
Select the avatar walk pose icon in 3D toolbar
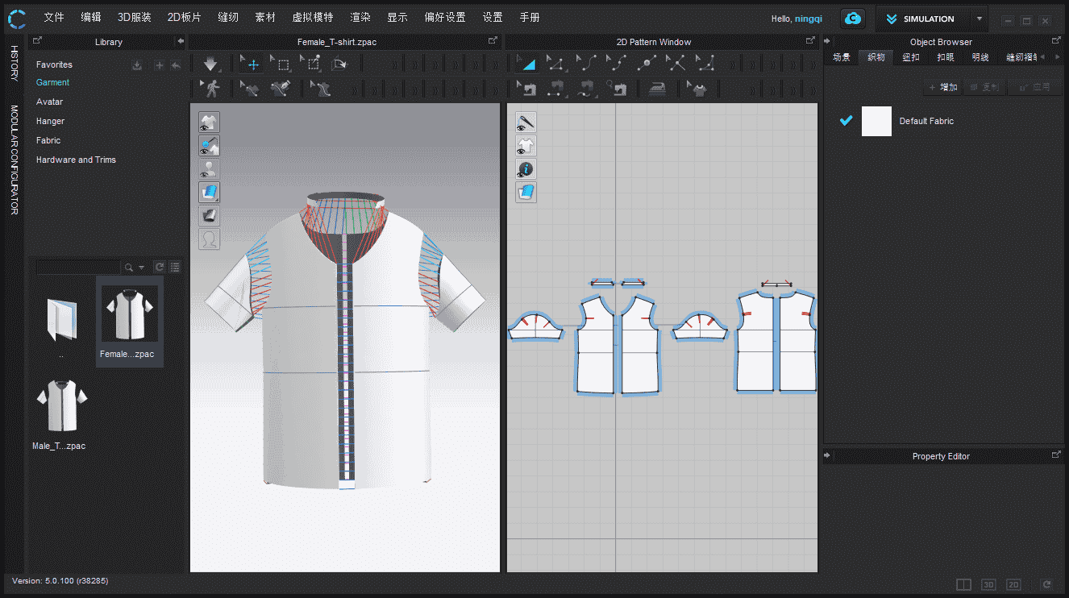pos(211,87)
